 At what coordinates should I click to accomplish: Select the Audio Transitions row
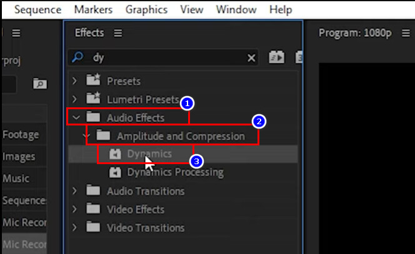[183, 191]
